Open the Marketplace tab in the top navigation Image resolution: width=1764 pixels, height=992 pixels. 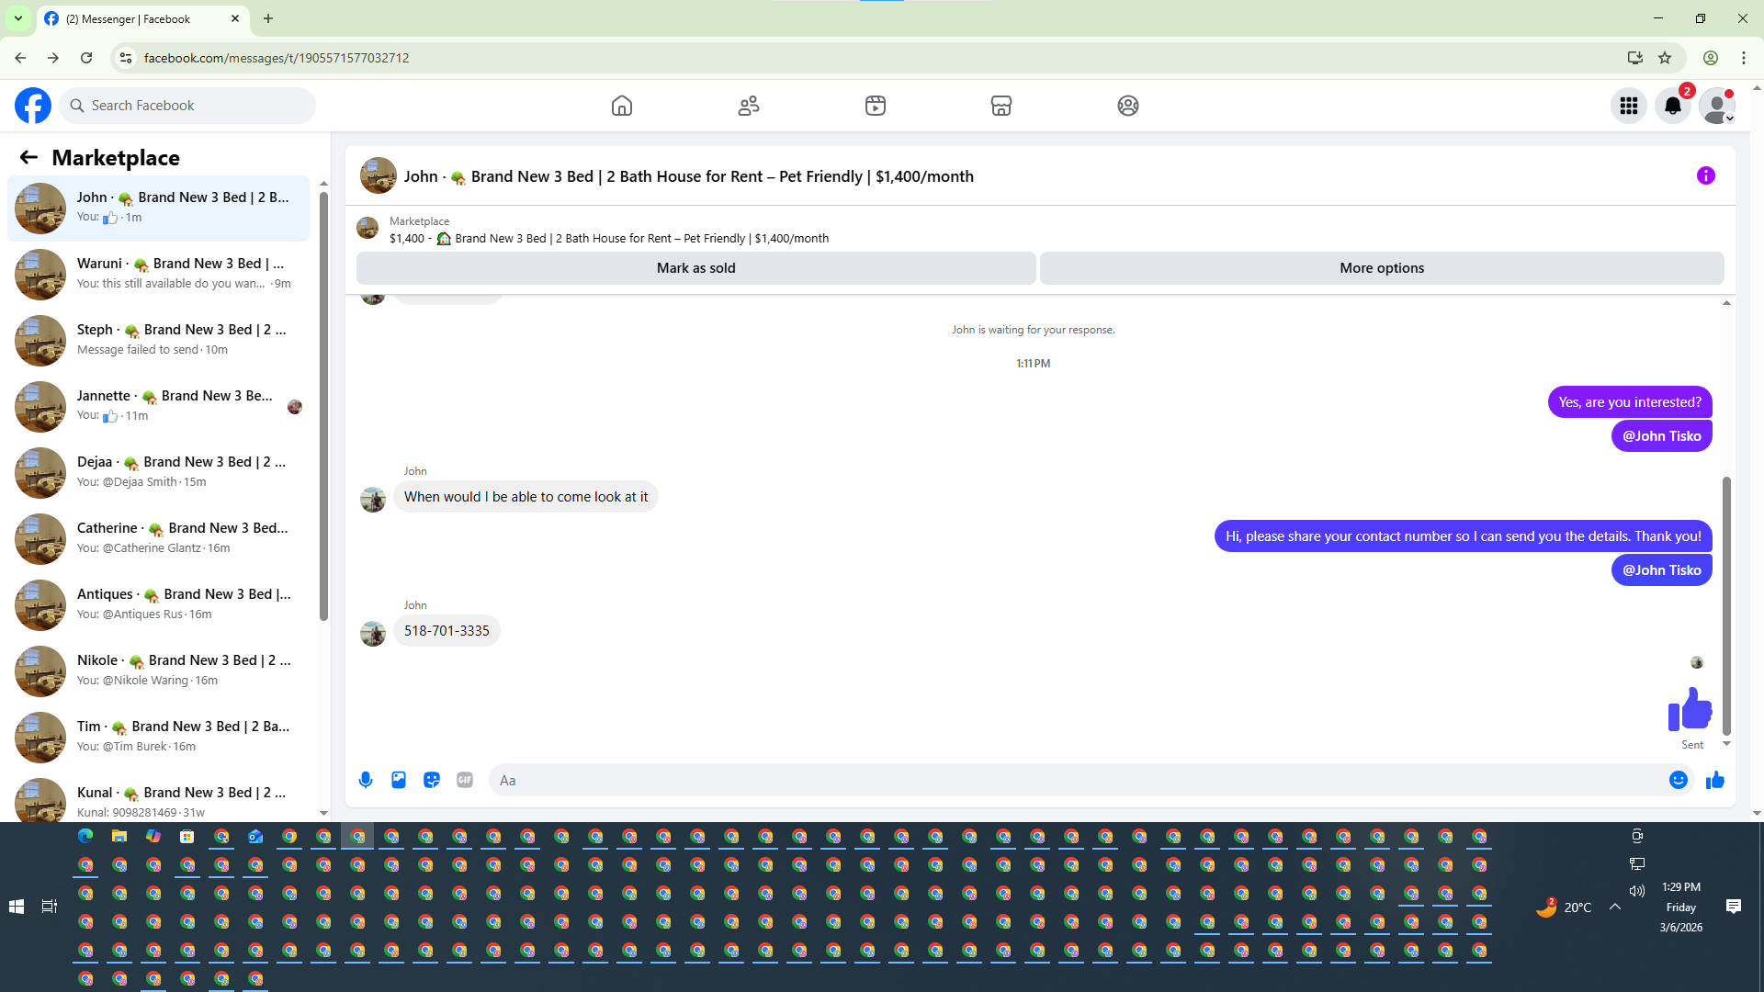tap(1001, 106)
